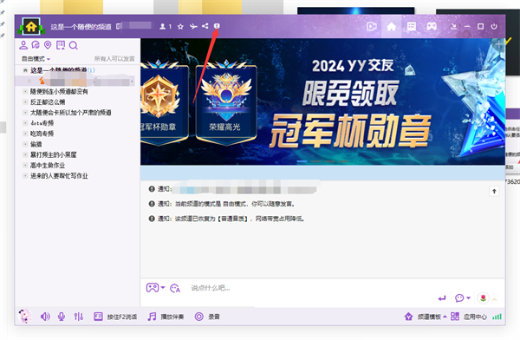Click the airplane icon in the title bar

tap(193, 26)
